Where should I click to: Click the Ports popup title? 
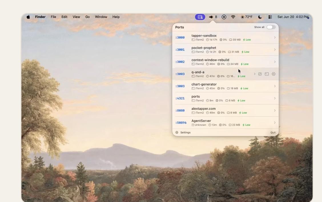point(180,27)
